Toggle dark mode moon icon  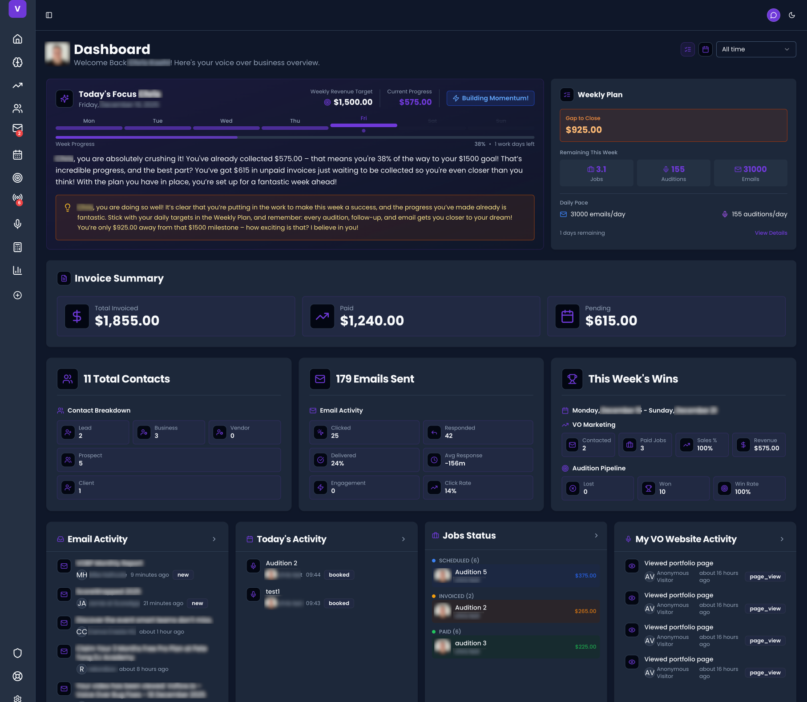pyautogui.click(x=792, y=15)
